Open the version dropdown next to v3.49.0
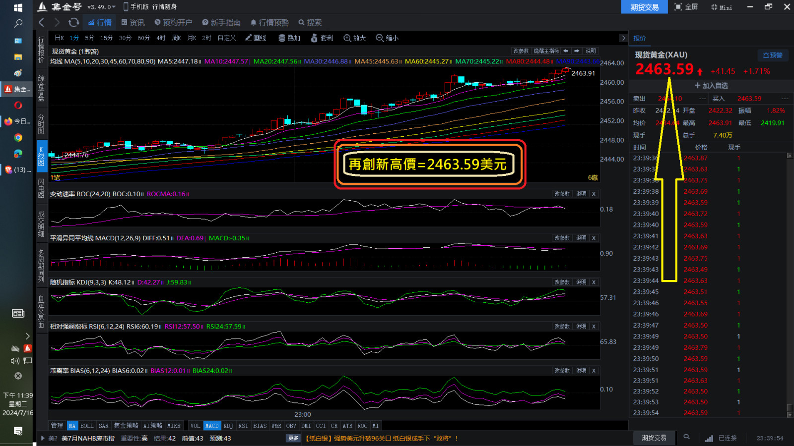 coord(114,7)
